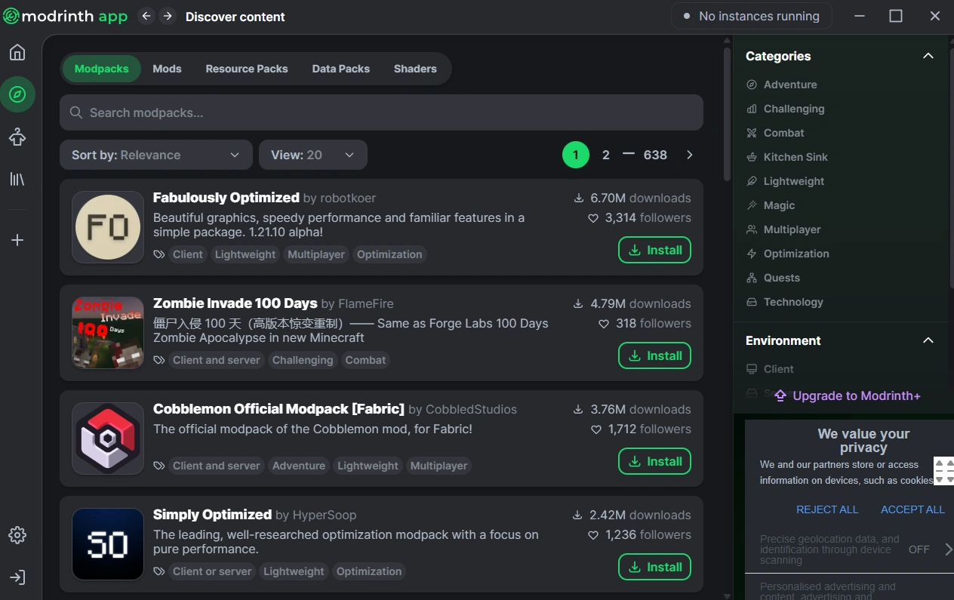Image resolution: width=954 pixels, height=600 pixels.
Task: Filter by Quests category
Action: click(x=772, y=278)
